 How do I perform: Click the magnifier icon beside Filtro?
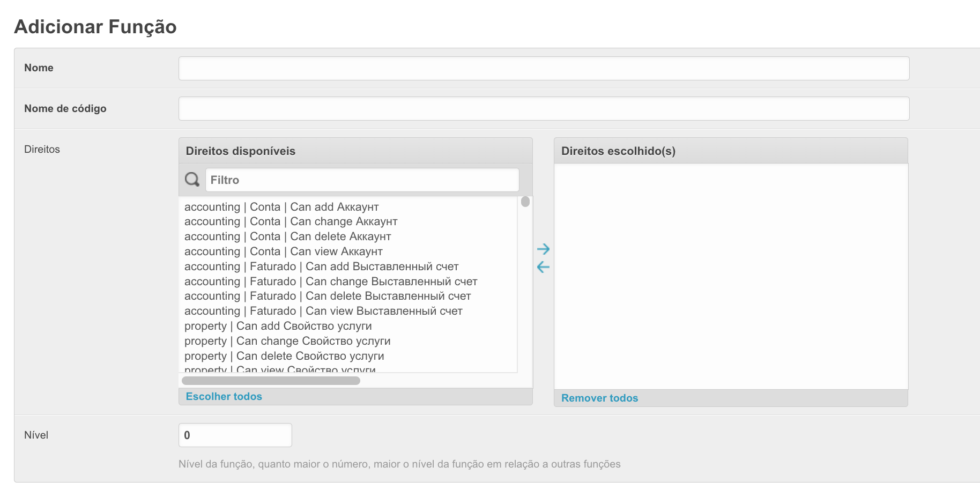(x=192, y=180)
